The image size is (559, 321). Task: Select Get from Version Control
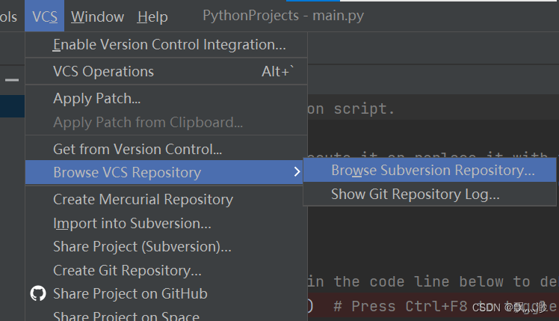tap(138, 150)
